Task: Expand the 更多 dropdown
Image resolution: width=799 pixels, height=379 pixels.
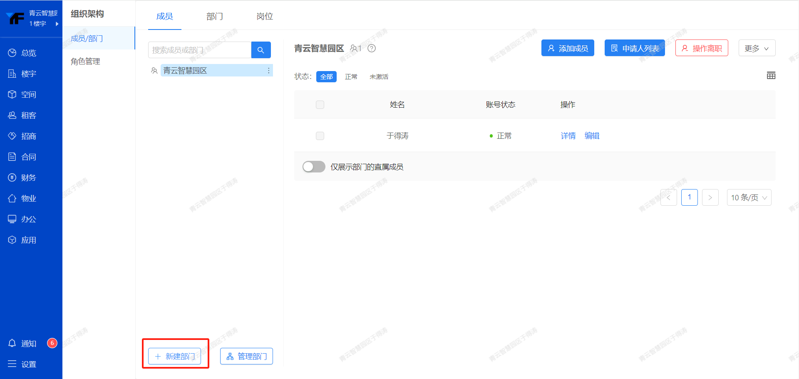Action: tap(757, 48)
